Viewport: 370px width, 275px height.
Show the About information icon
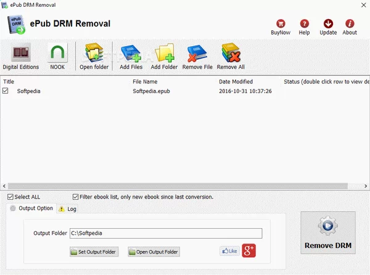(350, 24)
